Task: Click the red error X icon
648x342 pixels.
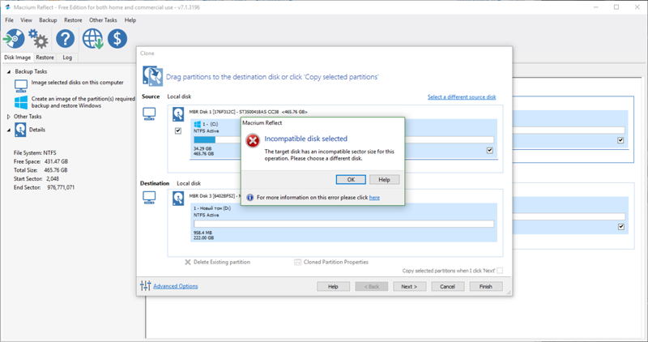Action: coord(253,140)
